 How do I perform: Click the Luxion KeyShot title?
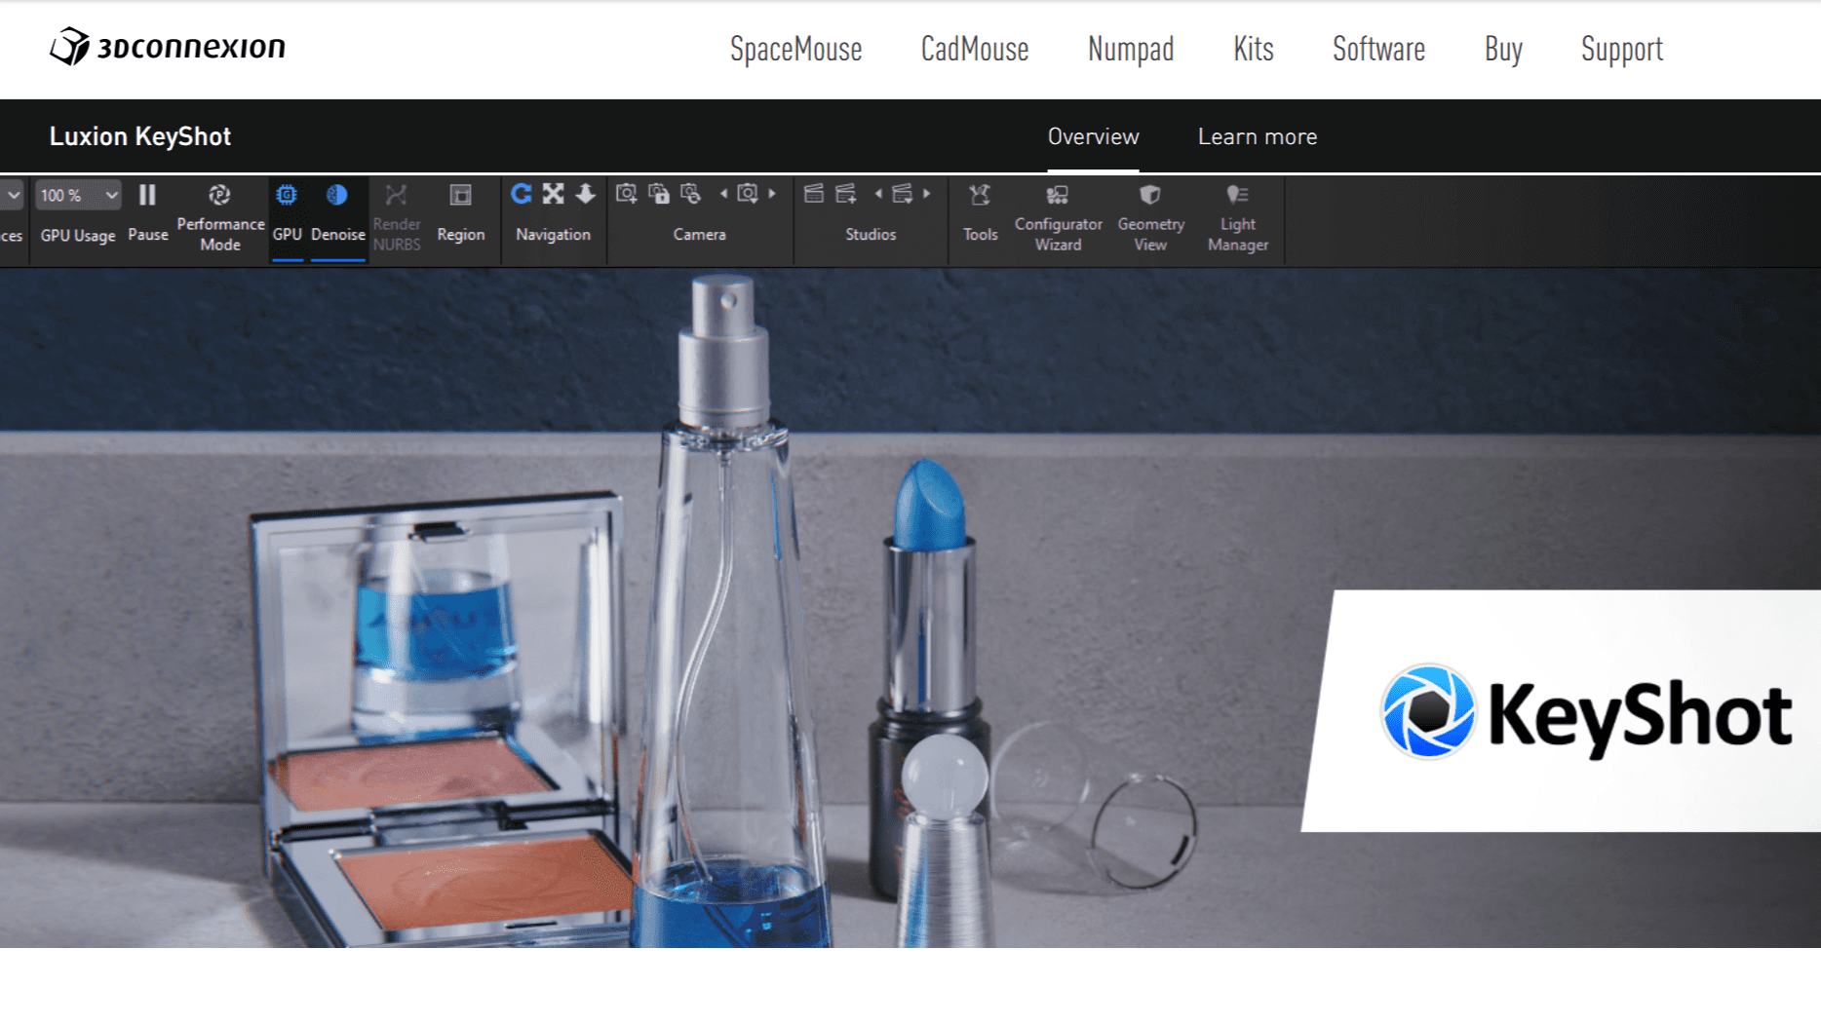point(140,136)
